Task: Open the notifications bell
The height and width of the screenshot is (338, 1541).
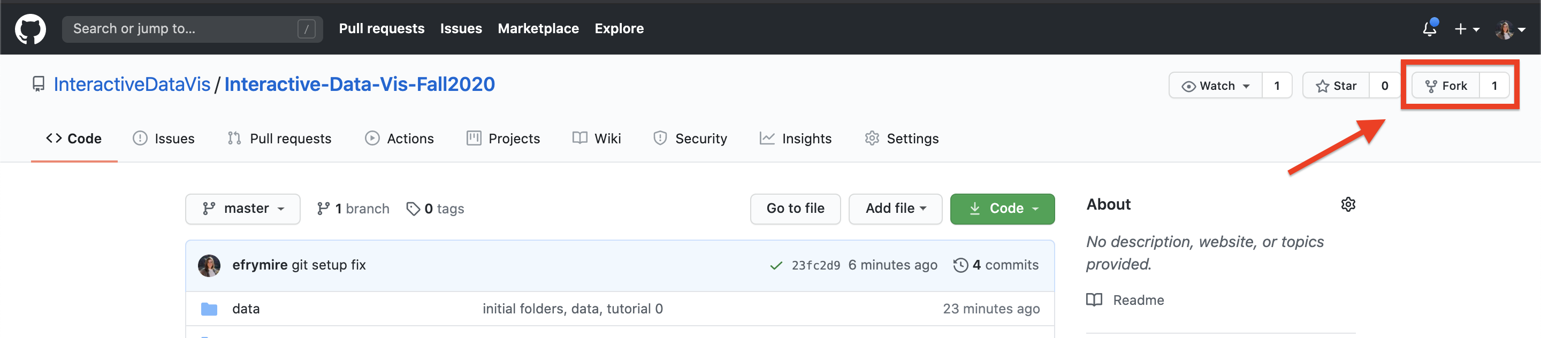Action: pos(1429,29)
